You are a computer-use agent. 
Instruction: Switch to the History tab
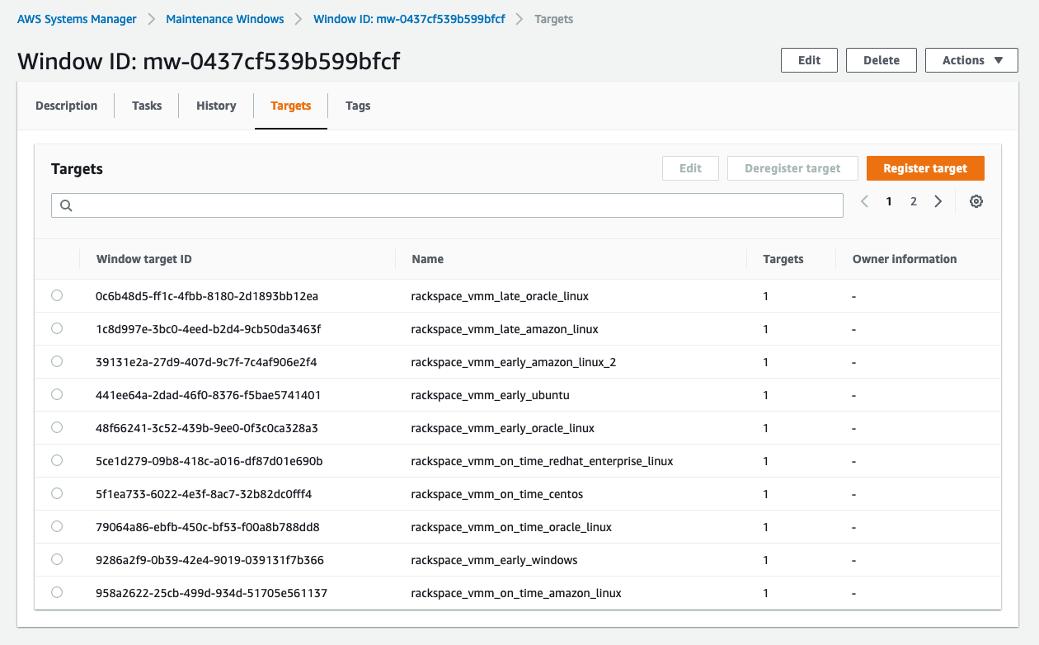pos(215,106)
